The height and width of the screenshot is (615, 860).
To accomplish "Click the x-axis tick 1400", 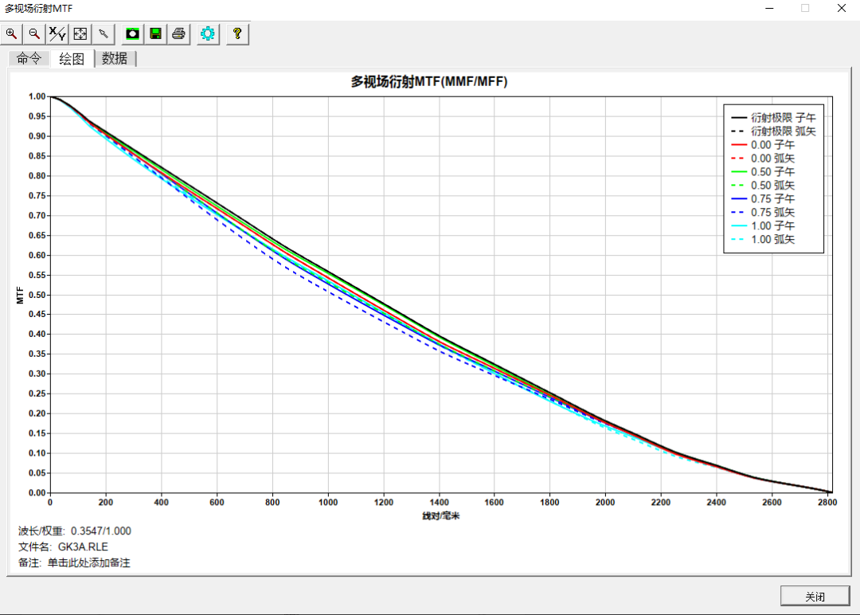I will point(440,502).
